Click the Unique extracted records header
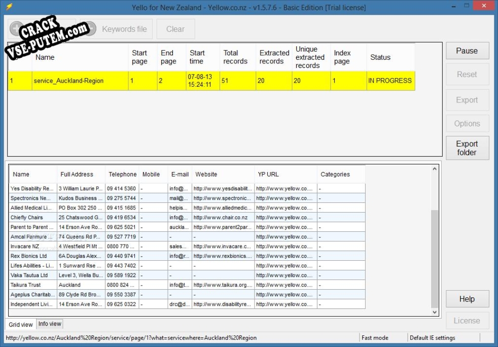The height and width of the screenshot is (347, 498). [x=311, y=57]
